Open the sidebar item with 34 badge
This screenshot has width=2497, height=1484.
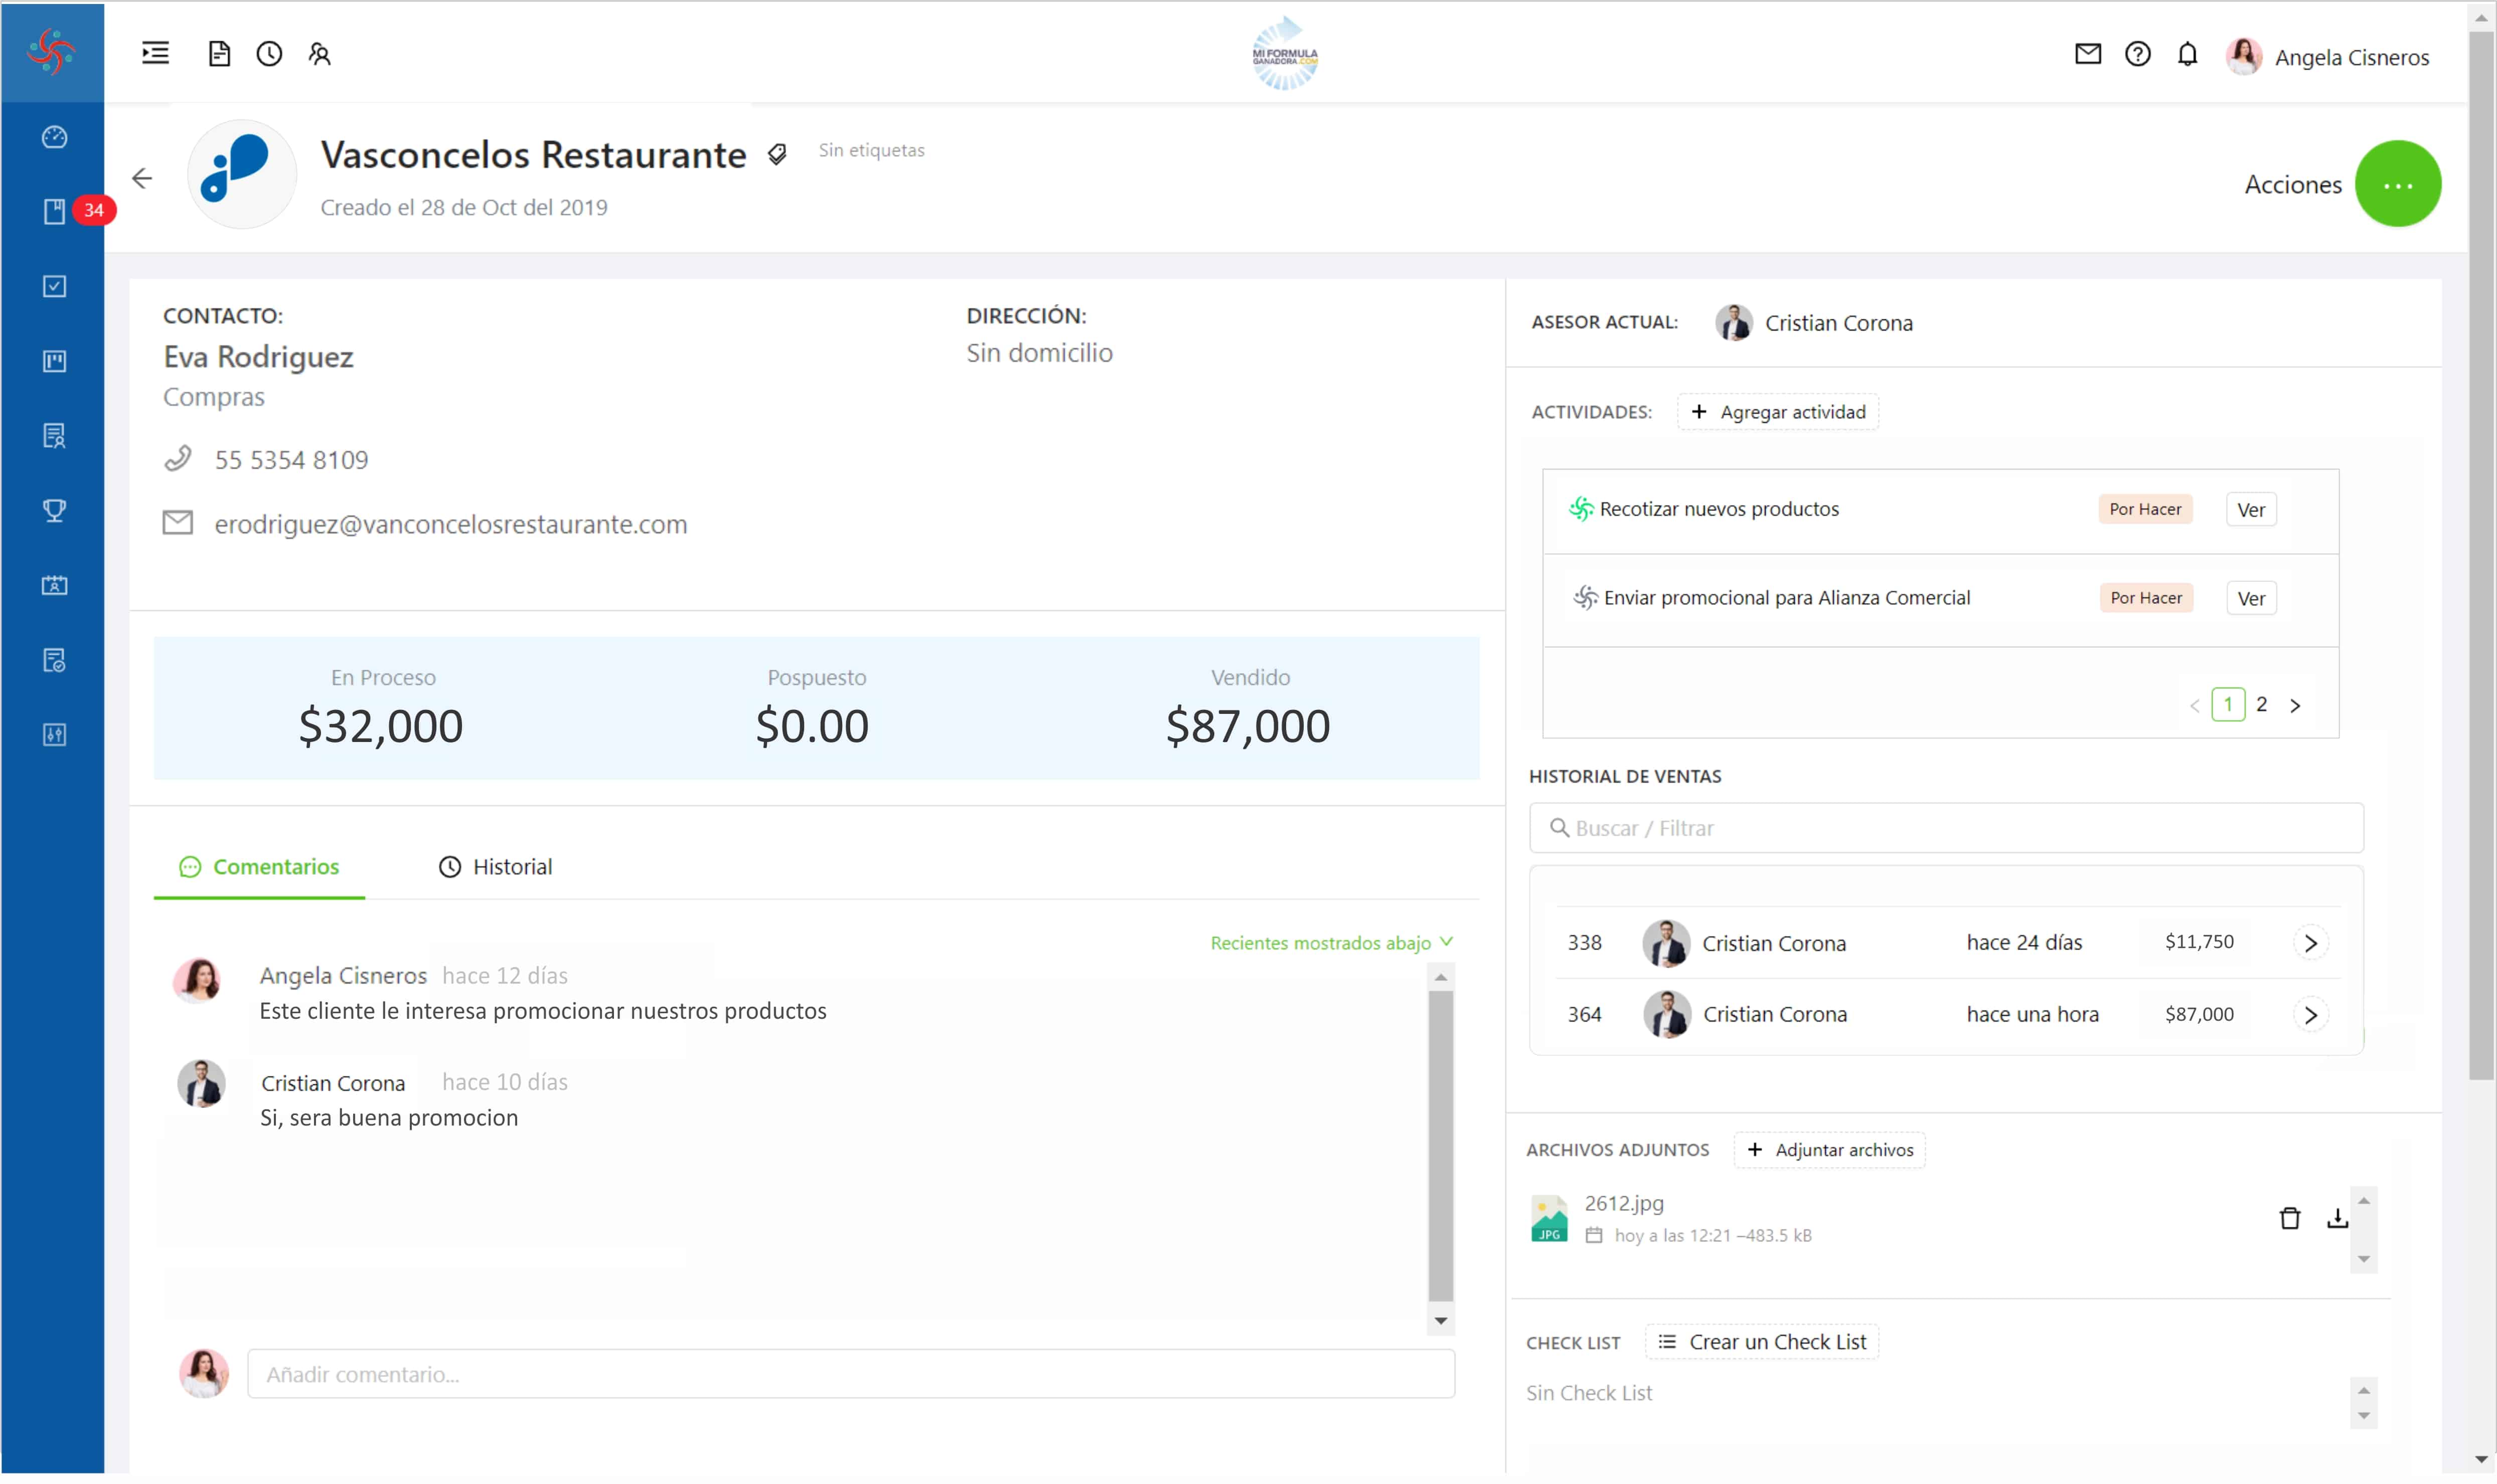54,211
